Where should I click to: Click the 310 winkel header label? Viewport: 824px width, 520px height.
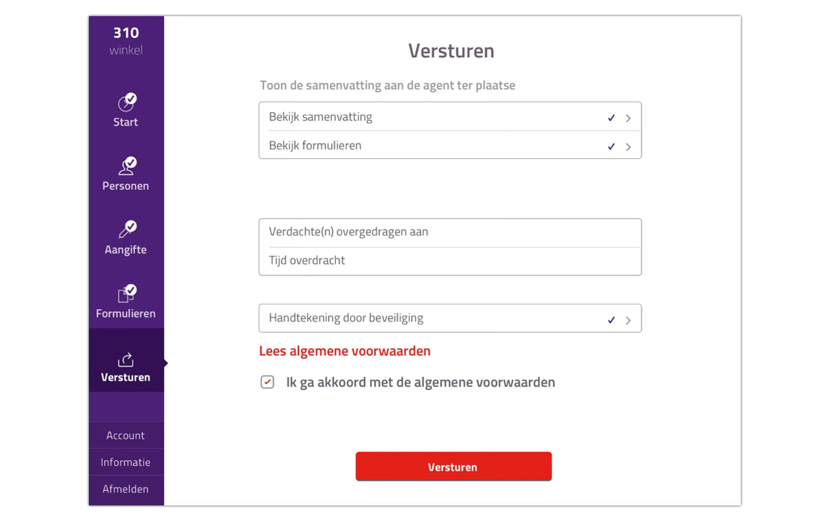[126, 41]
